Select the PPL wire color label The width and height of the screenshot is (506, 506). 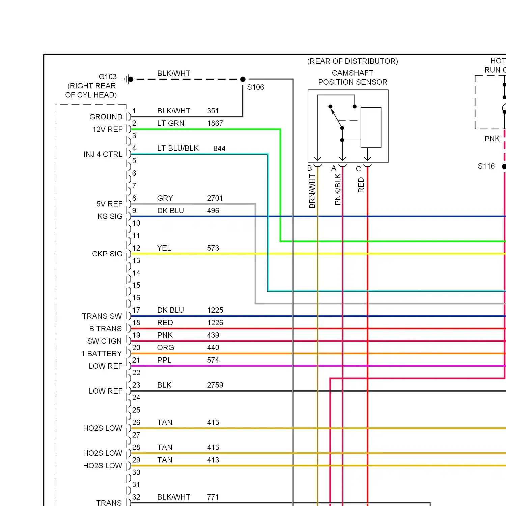tap(164, 360)
